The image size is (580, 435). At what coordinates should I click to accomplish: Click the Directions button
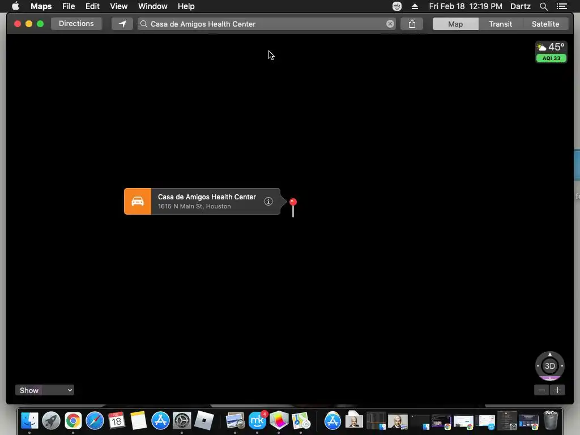(76, 24)
